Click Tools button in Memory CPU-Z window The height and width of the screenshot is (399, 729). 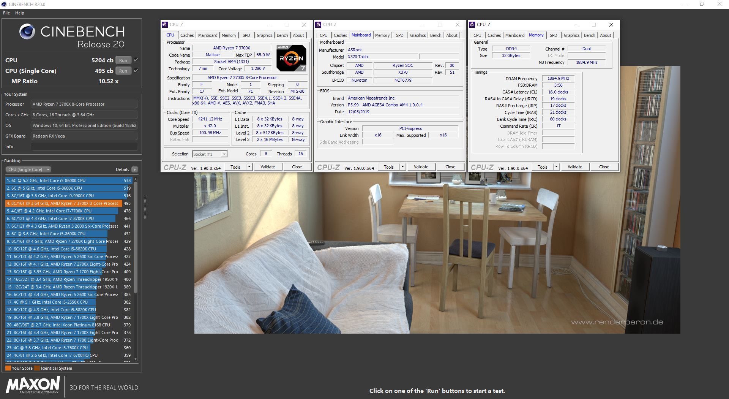pyautogui.click(x=543, y=167)
